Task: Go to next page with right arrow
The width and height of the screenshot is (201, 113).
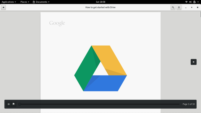Action: tap(194, 62)
